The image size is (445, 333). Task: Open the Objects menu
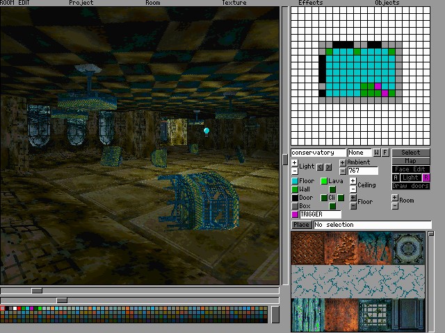[387, 3]
